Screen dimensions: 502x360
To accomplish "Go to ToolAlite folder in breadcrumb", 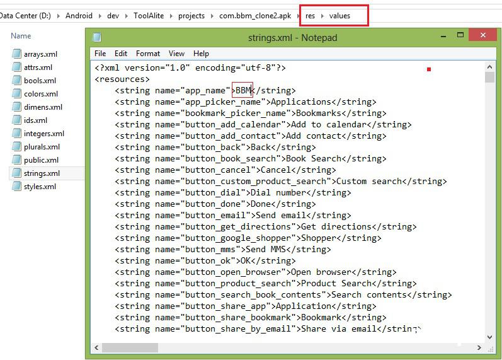I will pyautogui.click(x=149, y=16).
